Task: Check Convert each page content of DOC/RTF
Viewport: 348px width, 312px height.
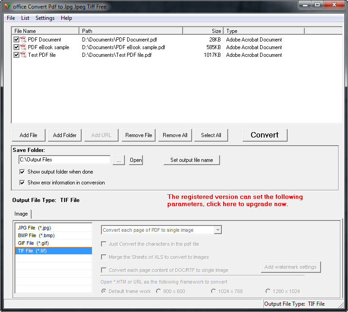Action: point(103,270)
